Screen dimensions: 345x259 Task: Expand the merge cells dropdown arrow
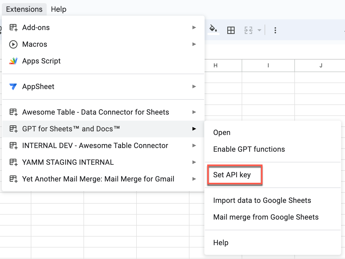pos(259,30)
